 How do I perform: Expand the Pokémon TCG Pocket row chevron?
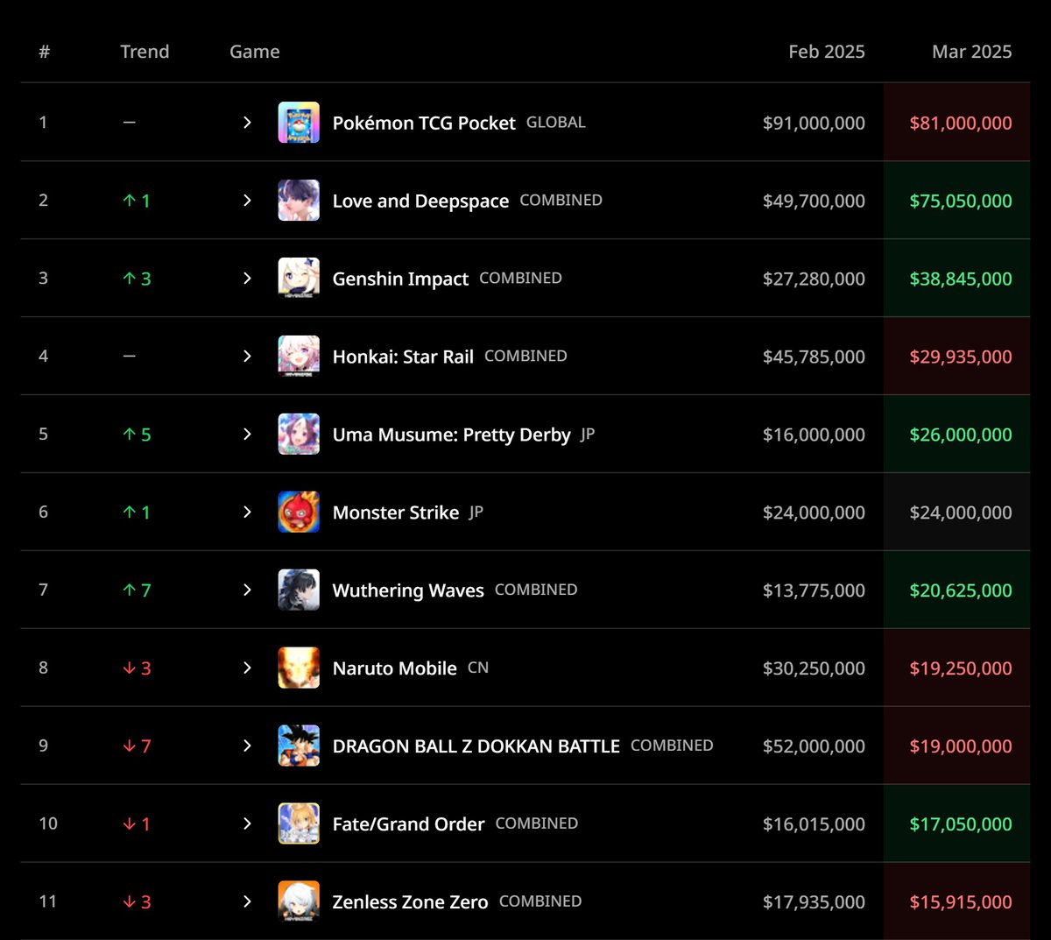click(247, 123)
